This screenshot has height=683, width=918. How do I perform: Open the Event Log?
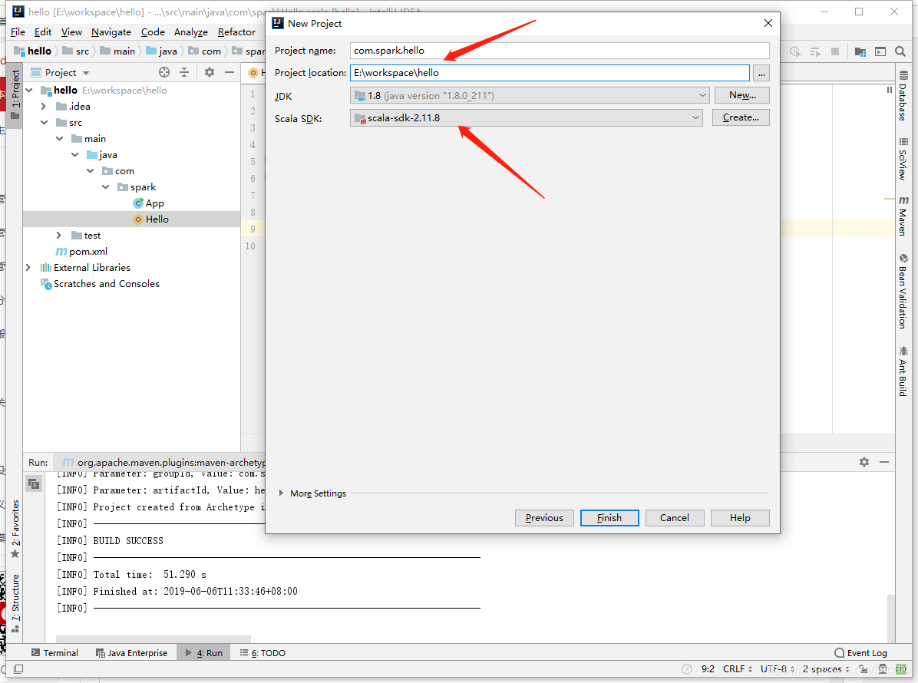click(860, 652)
